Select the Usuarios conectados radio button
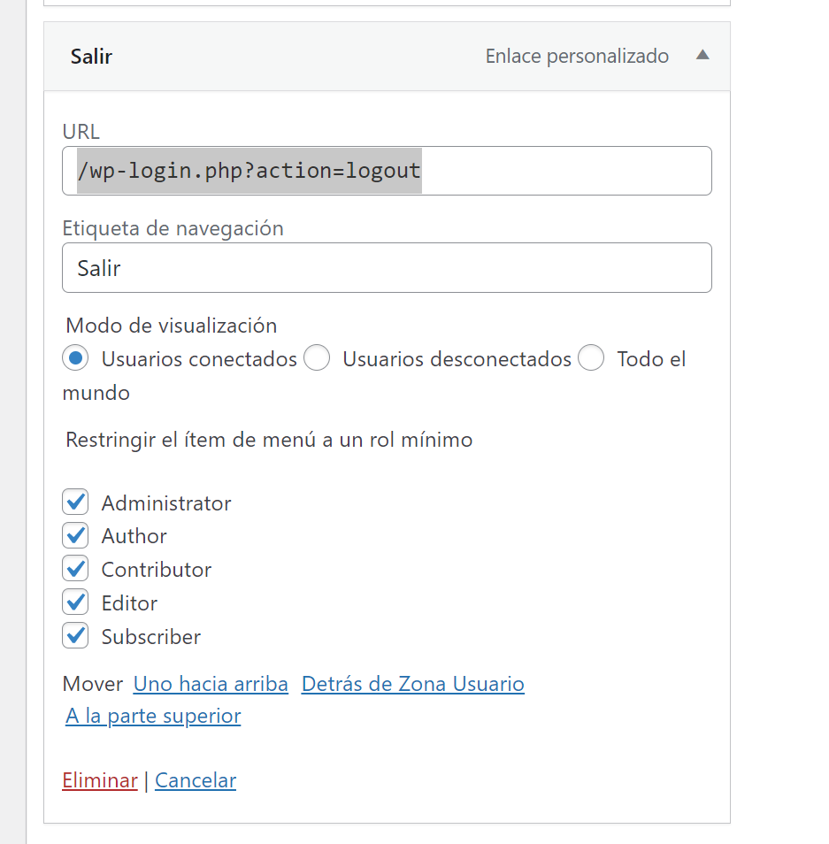The image size is (829, 844). (76, 358)
